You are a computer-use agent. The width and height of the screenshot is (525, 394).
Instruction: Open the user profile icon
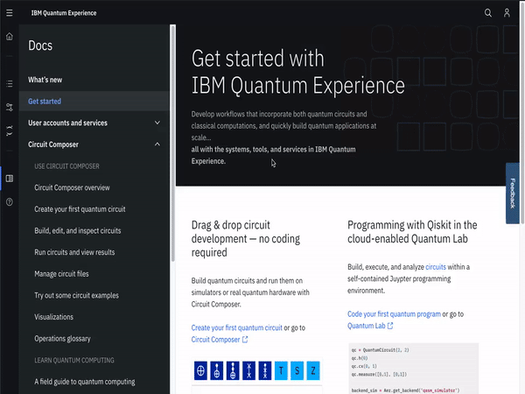[507, 13]
